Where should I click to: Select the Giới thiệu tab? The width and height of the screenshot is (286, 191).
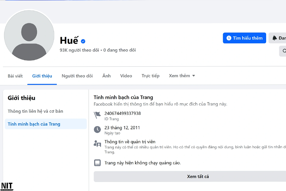click(42, 76)
